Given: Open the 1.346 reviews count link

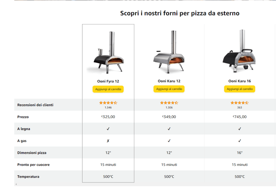Looking at the screenshot, I should [108, 107].
